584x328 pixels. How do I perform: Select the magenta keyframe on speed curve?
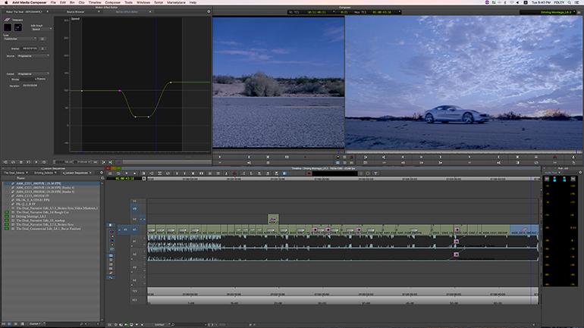tap(120, 91)
